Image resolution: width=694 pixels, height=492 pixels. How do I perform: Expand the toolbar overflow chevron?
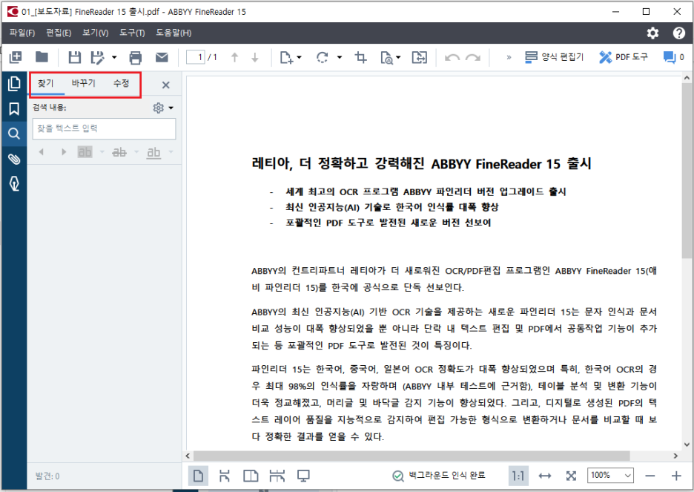coord(509,57)
